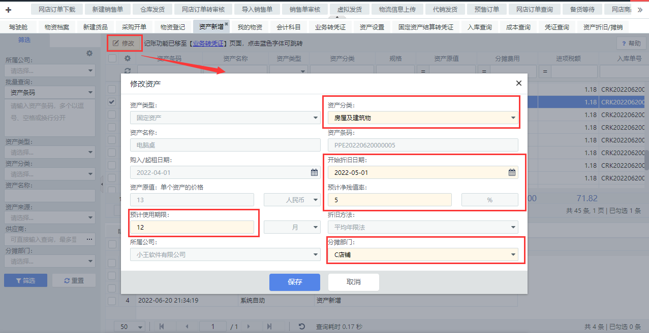The width and height of the screenshot is (649, 333).
Task: Follow the 业务转凭证 blue link
Action: point(208,44)
